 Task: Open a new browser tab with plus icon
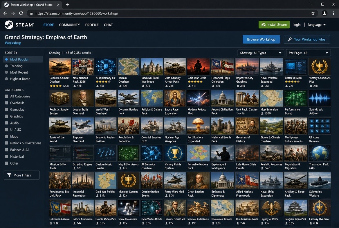pos(67,5)
